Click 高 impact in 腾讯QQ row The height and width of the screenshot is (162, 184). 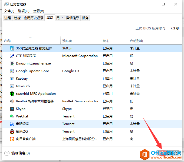tap(132, 131)
